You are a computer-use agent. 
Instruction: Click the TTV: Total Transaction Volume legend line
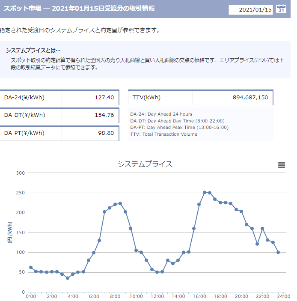[x=163, y=134]
